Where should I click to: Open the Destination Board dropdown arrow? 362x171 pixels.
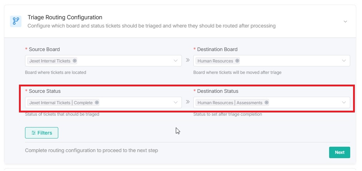(x=344, y=61)
